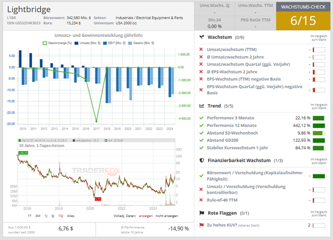Image resolution: width=333 pixels, height=240 pixels.
Task: Toggle Gewinnmarge [%] legend entry
Action: tap(57, 43)
